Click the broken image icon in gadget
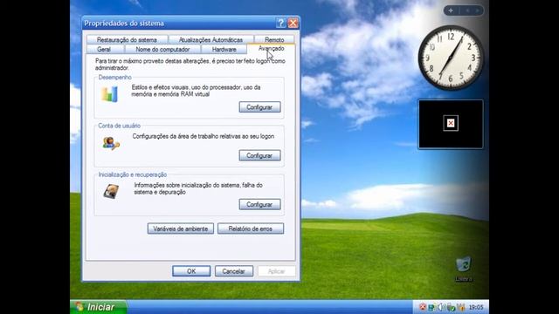Screen dimensions: 559x314 click(451, 123)
